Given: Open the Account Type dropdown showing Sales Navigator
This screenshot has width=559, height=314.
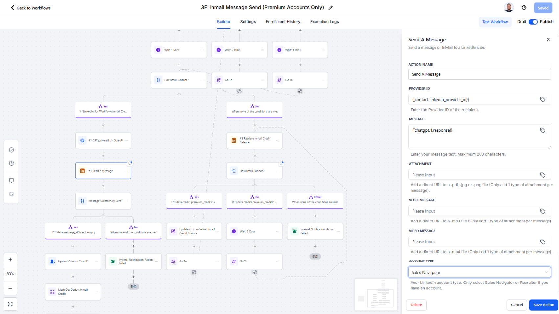Looking at the screenshot, I should [x=479, y=272].
